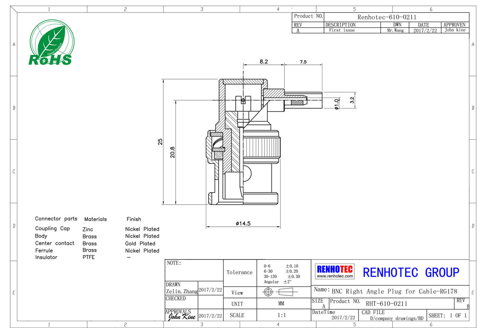Select the ø14.5 diameter dimension label
The width and height of the screenshot is (477, 328).
point(243,224)
